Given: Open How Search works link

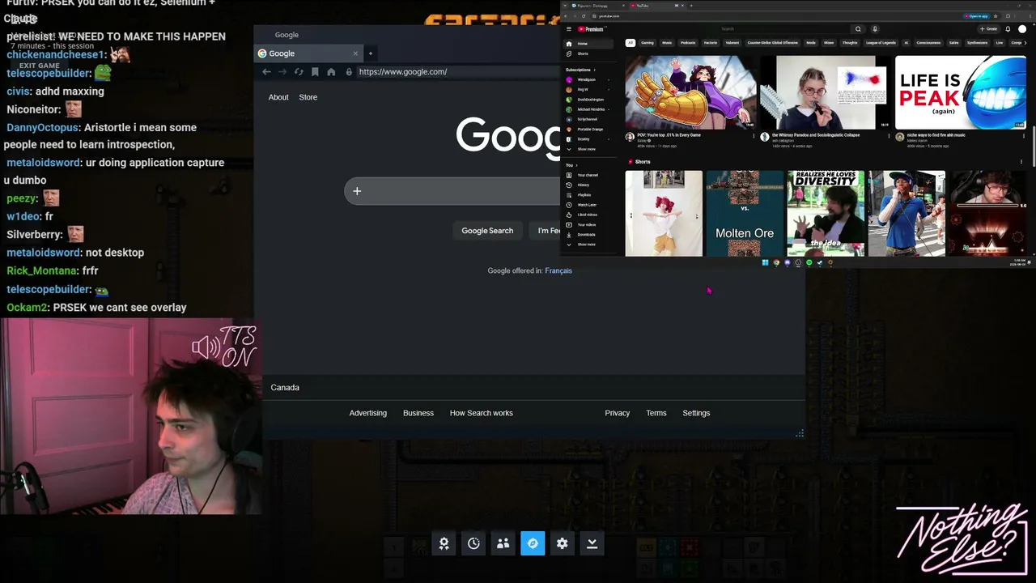Looking at the screenshot, I should (x=482, y=413).
